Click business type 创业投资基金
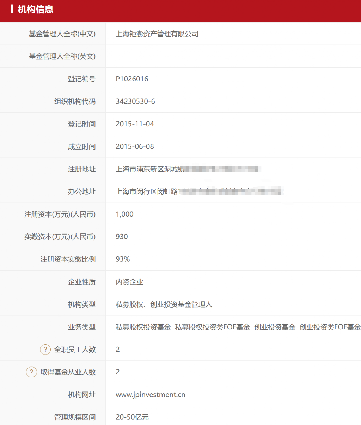 [x=275, y=327]
